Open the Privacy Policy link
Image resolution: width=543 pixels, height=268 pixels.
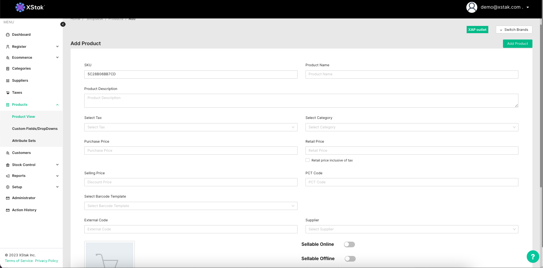[x=46, y=261]
